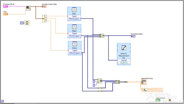
Task: Select the appended array indicator terminal
Action: [144, 82]
